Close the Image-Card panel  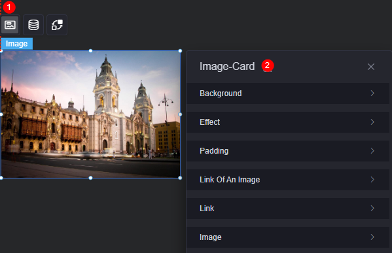pos(371,67)
